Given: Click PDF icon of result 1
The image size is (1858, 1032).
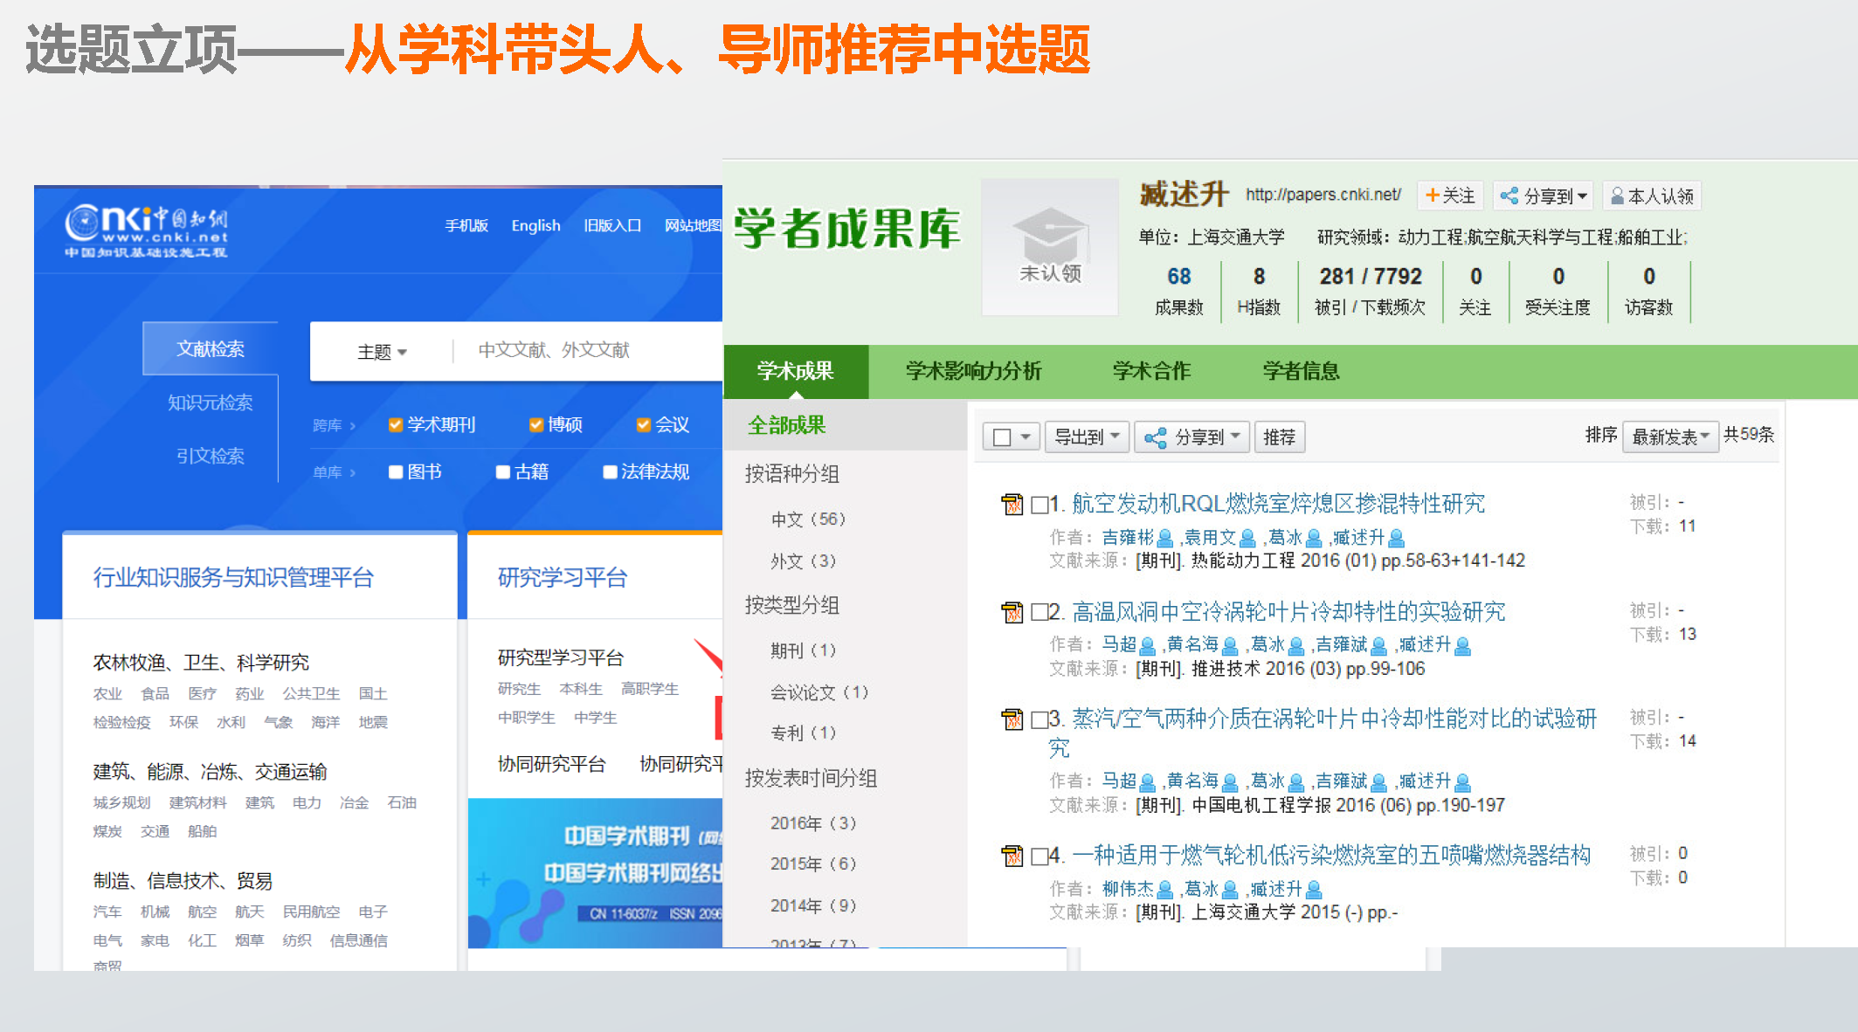Looking at the screenshot, I should point(1012,505).
